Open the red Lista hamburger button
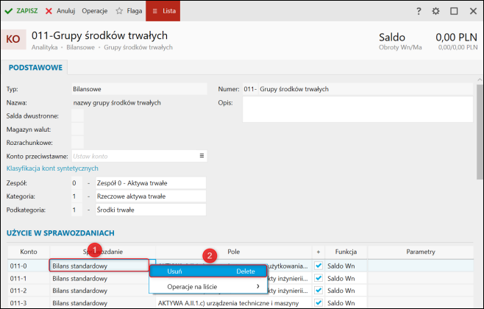This screenshot has height=309, width=484. click(x=162, y=11)
